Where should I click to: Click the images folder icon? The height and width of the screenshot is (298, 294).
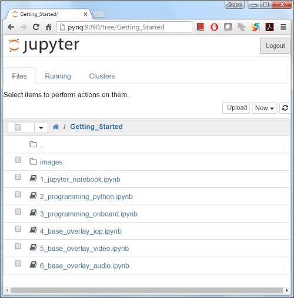point(33,162)
